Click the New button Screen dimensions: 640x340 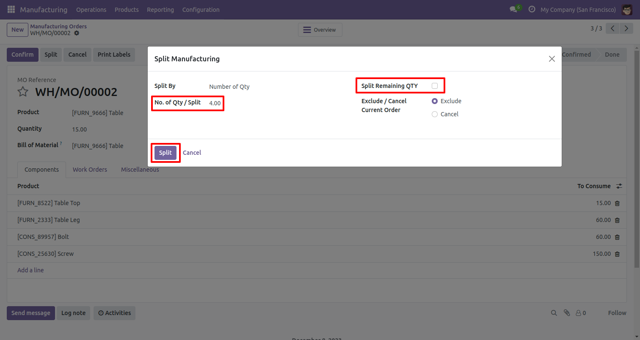[17, 30]
